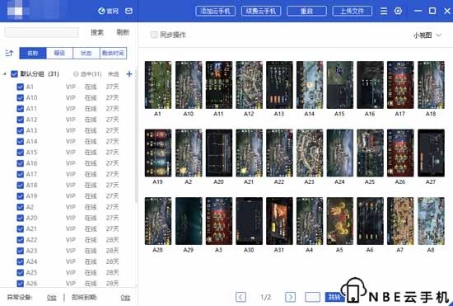Click the blue plus icon to add group

(129, 74)
